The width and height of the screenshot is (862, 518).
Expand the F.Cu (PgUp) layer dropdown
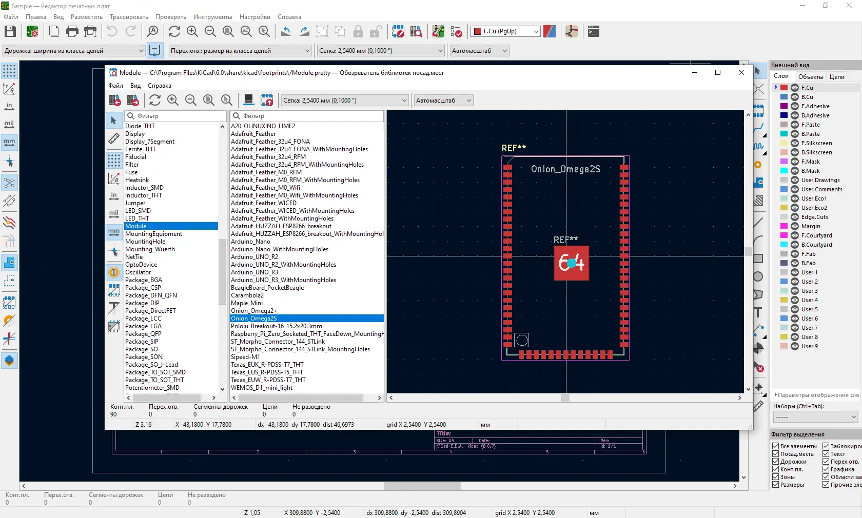(x=536, y=32)
